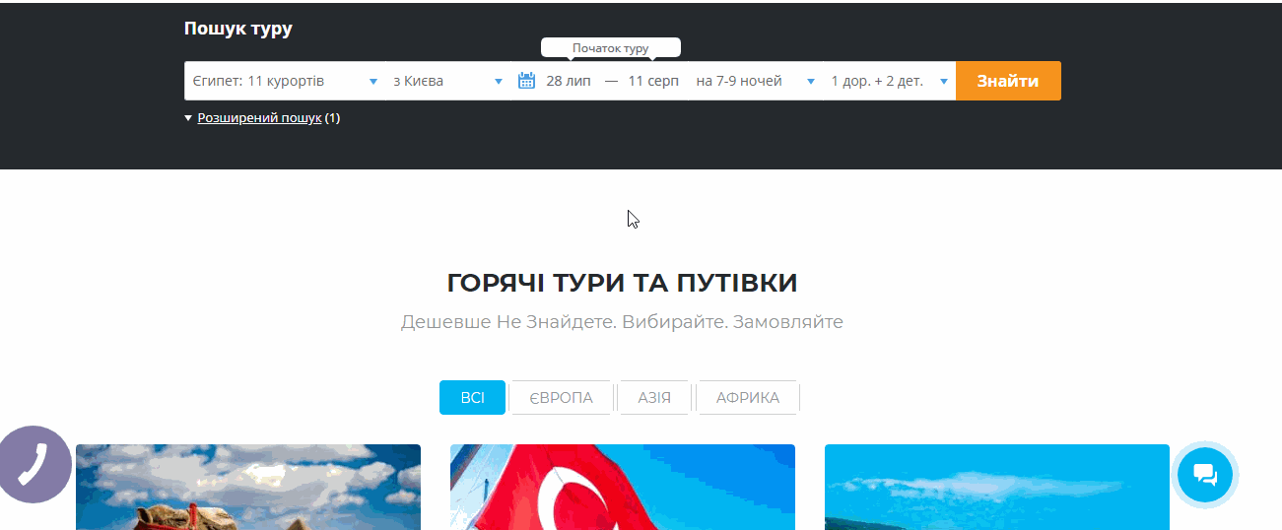Open the camel tour card image
This screenshot has height=530, width=1282.
click(x=248, y=487)
